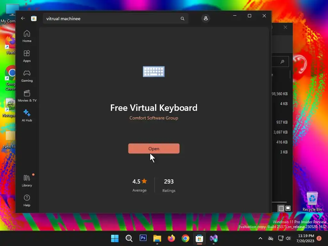
Task: Switch File Explorer to large thumbnails view
Action: pos(288,208)
